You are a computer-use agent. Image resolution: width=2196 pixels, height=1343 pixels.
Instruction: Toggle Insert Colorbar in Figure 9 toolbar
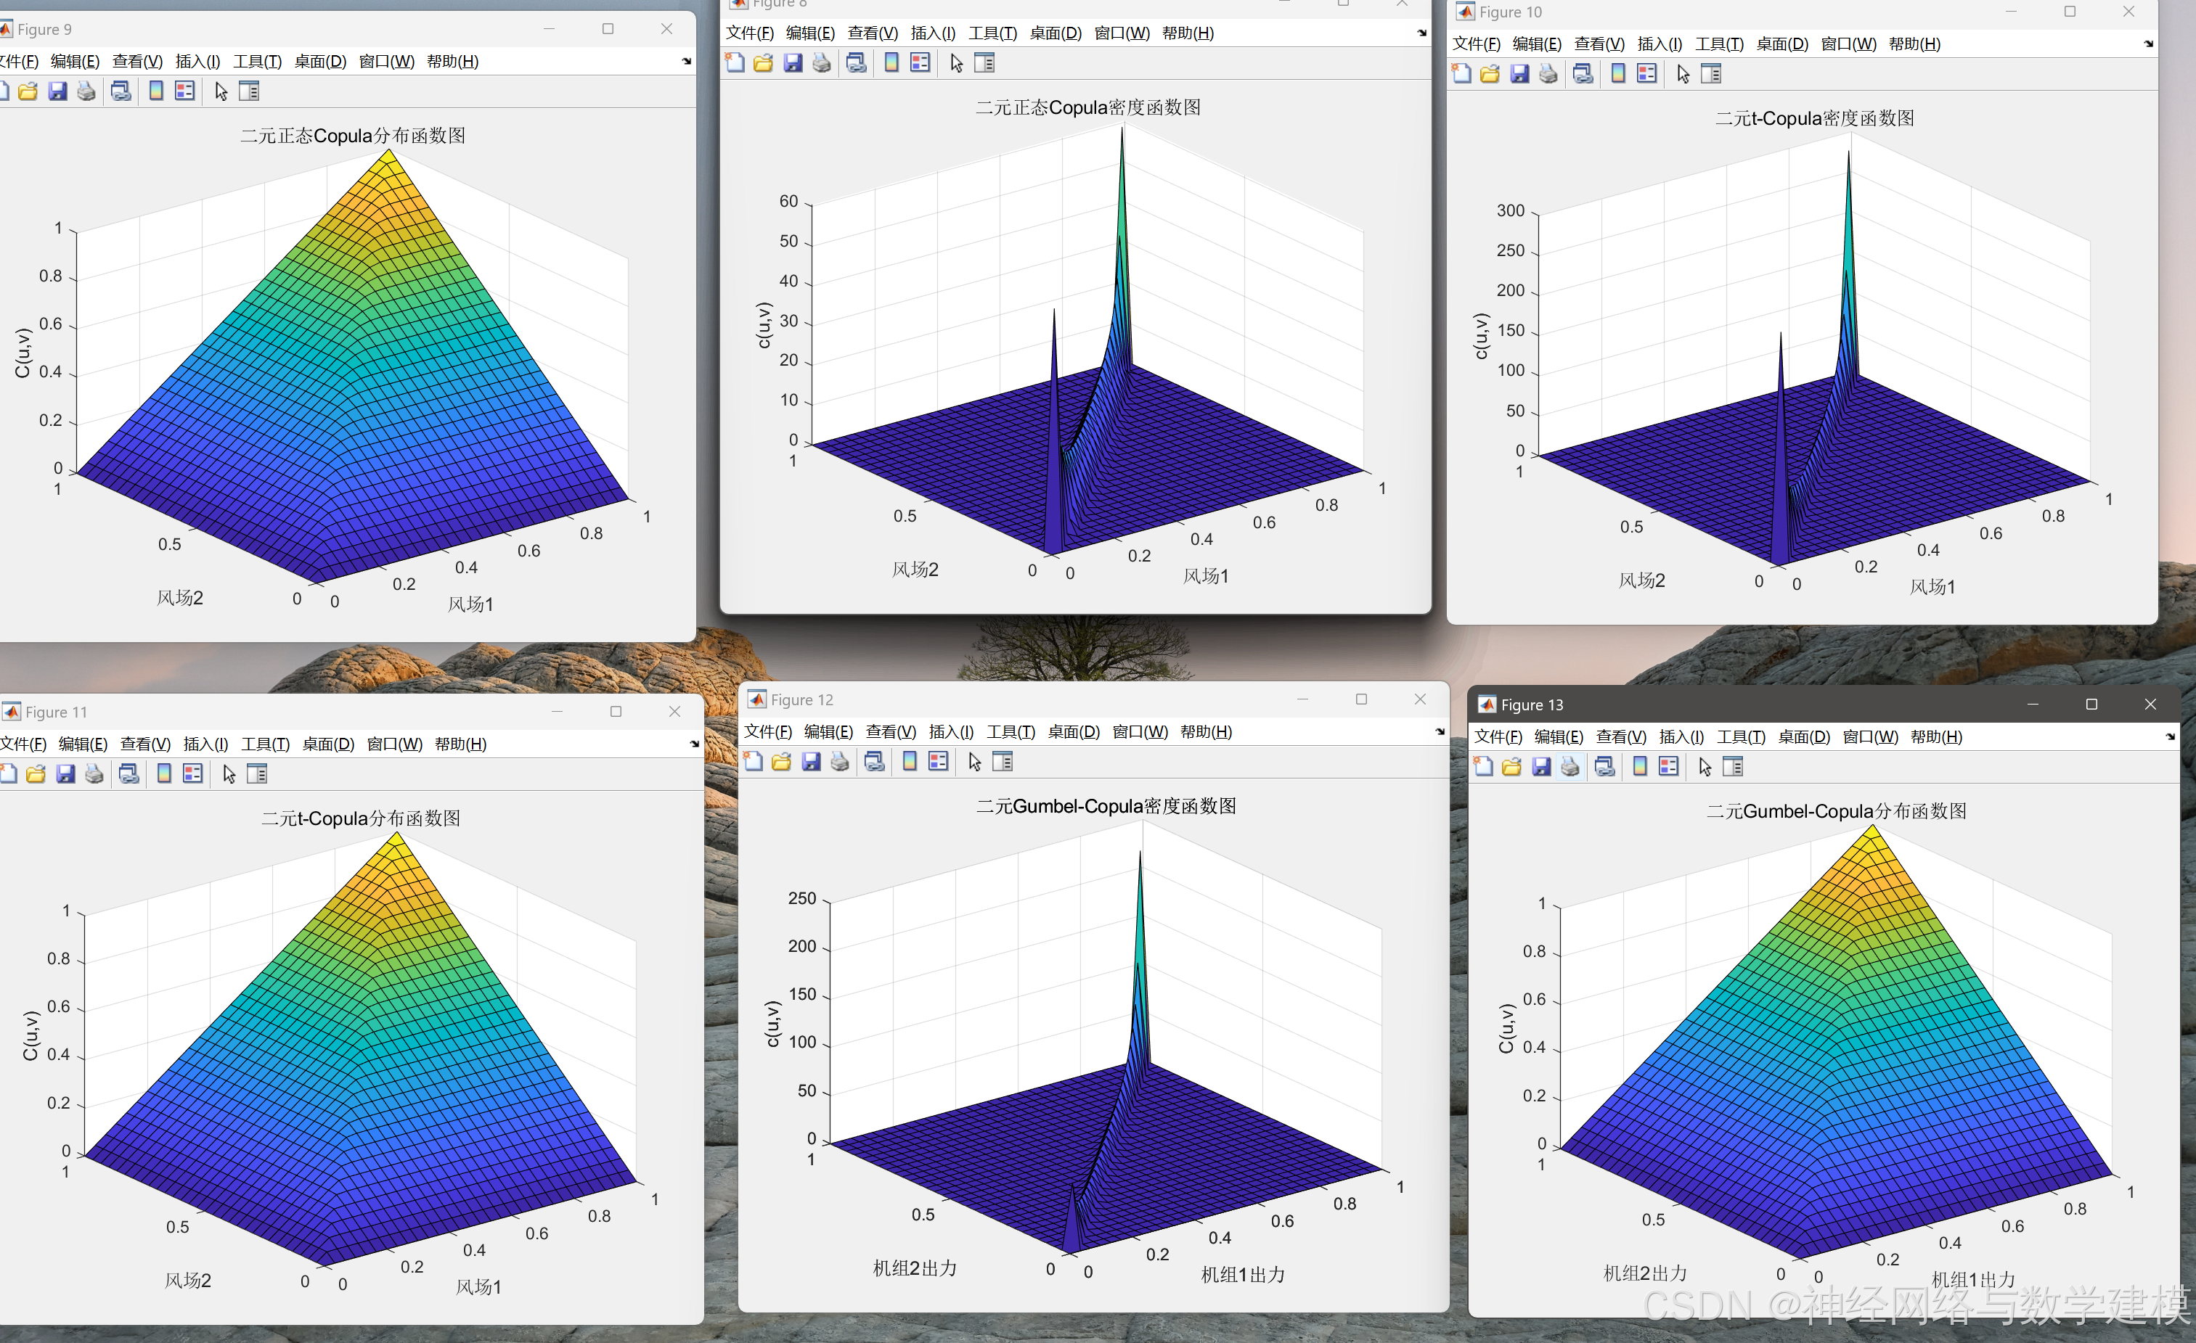(156, 91)
